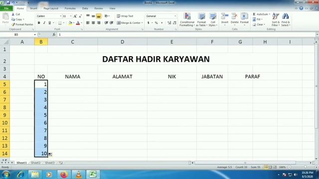The height and width of the screenshot is (179, 319).
Task: Apply red Font Color swatch
Action: coord(78,23)
